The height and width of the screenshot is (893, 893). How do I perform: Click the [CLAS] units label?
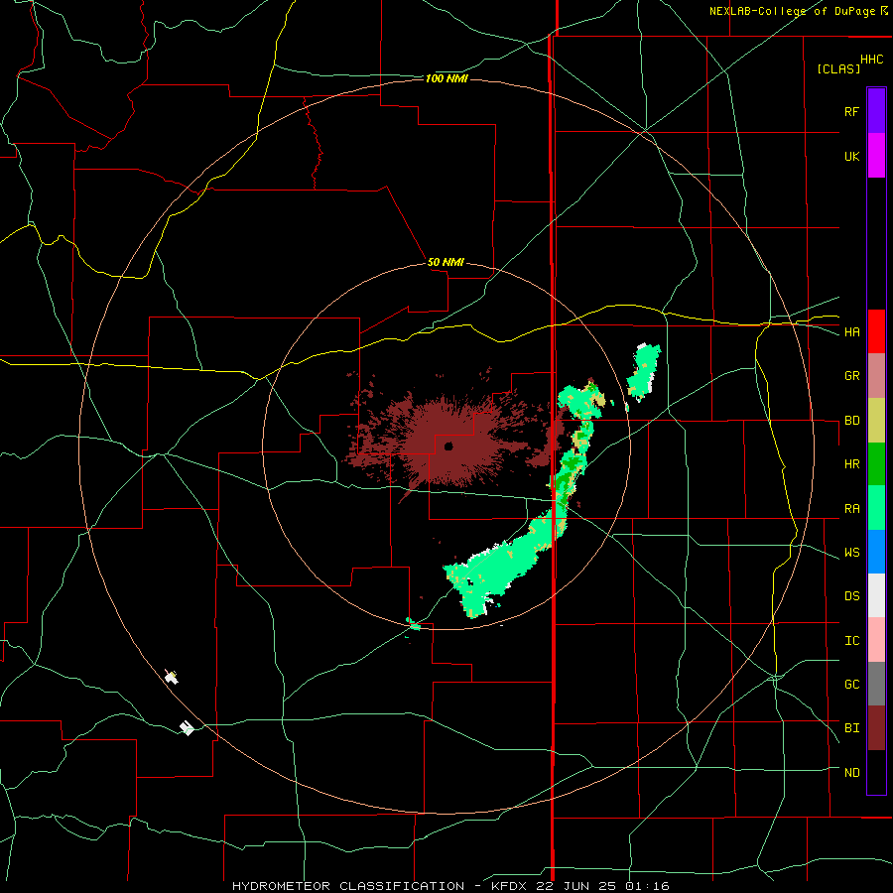coord(838,69)
